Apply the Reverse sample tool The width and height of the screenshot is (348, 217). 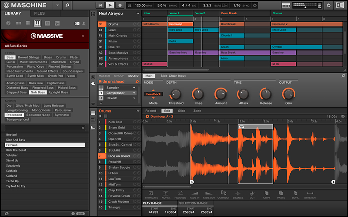[x=180, y=193]
